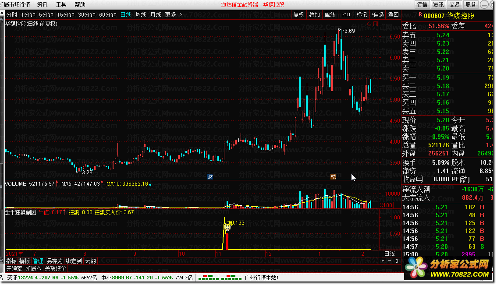Click the 返回 back button

(394, 14)
